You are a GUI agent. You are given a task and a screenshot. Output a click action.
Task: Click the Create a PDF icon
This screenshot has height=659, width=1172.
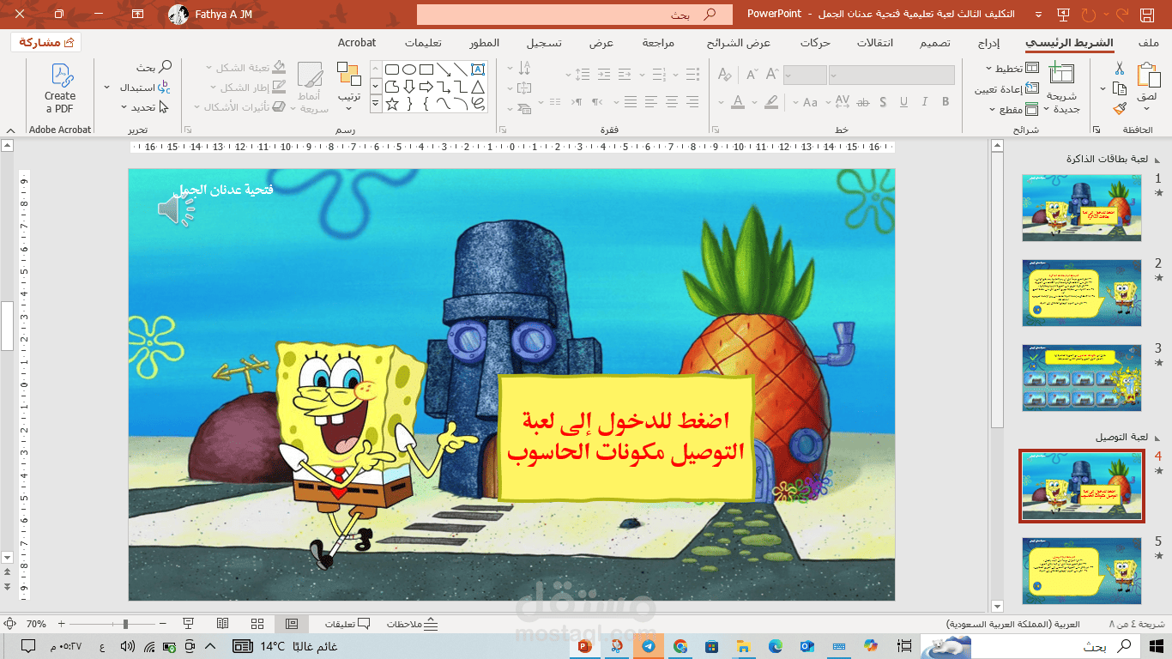tap(60, 88)
